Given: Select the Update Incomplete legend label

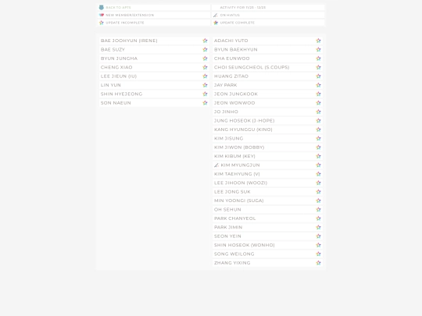Looking at the screenshot, I should tap(125, 23).
